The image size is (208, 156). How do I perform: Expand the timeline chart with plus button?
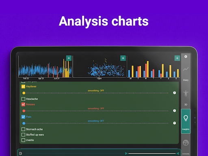69,58
